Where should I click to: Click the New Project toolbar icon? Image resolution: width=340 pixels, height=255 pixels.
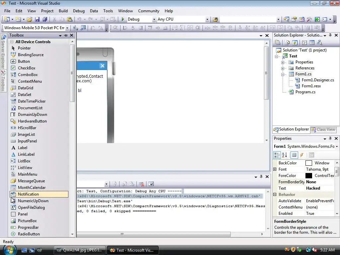point(7,19)
